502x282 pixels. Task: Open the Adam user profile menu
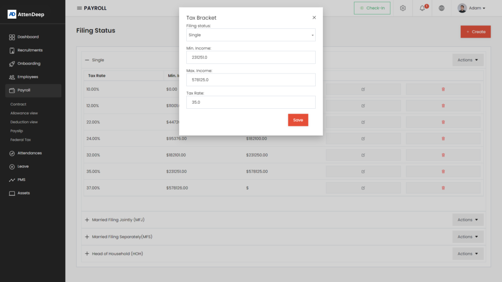click(x=471, y=8)
